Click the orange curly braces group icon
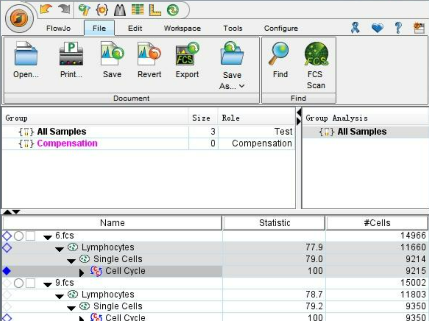429x321 pixels. [x=102, y=10]
